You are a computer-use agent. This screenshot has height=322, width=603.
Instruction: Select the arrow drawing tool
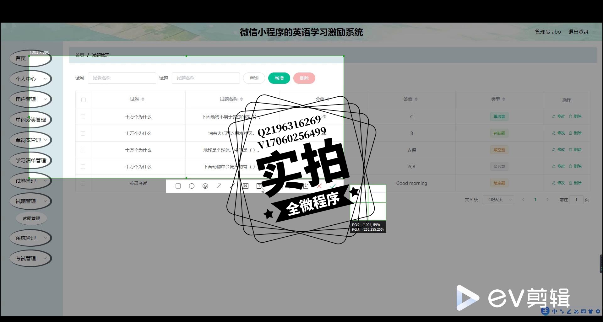pyautogui.click(x=219, y=186)
